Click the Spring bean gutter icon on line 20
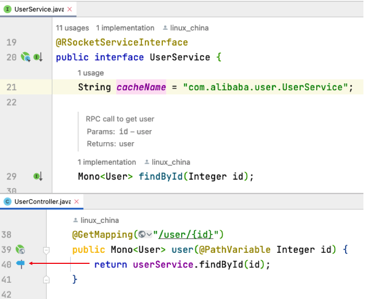 coord(26,57)
